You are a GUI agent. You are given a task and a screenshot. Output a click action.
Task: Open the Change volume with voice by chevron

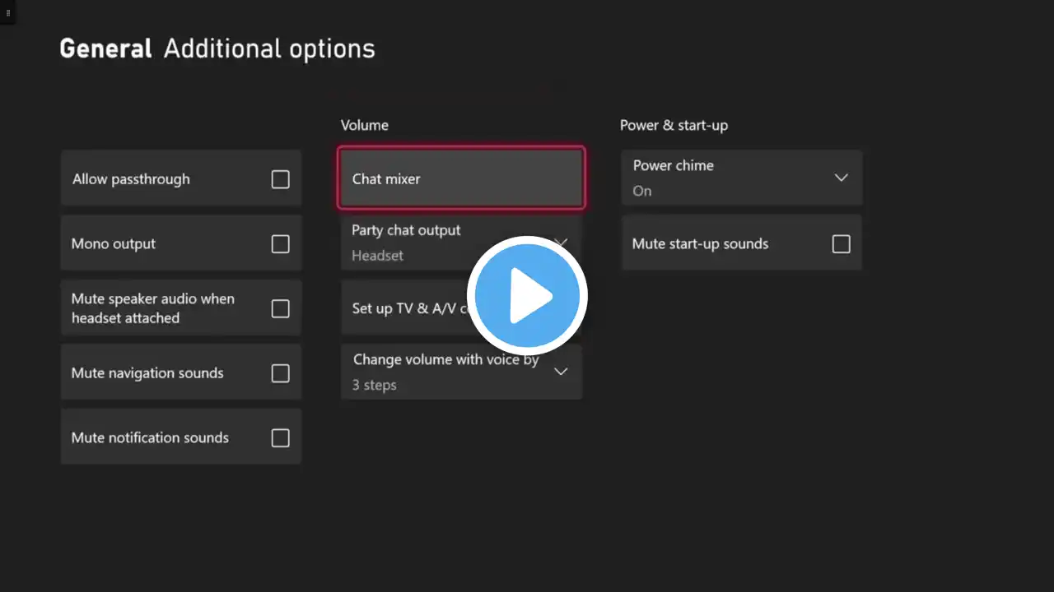(561, 372)
